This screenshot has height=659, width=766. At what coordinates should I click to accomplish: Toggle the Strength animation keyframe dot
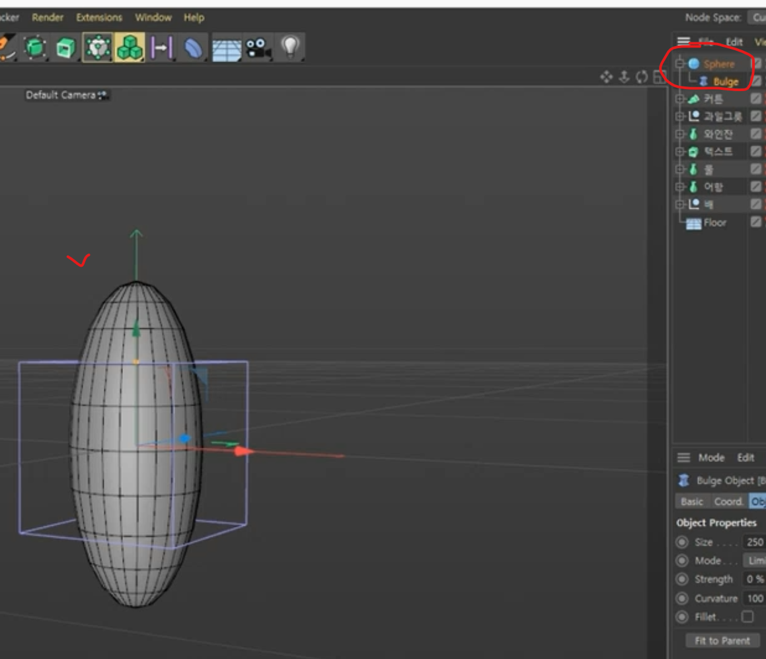click(682, 579)
